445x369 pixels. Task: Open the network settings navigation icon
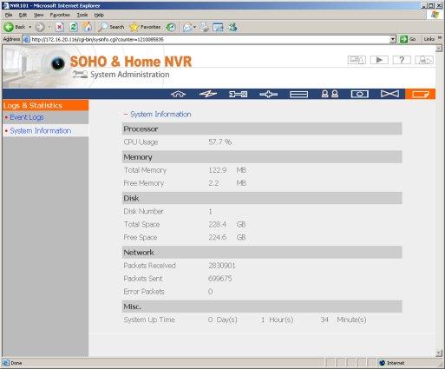(268, 94)
